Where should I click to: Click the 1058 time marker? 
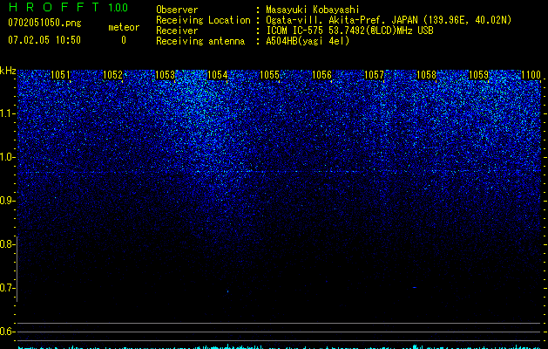[x=426, y=75]
